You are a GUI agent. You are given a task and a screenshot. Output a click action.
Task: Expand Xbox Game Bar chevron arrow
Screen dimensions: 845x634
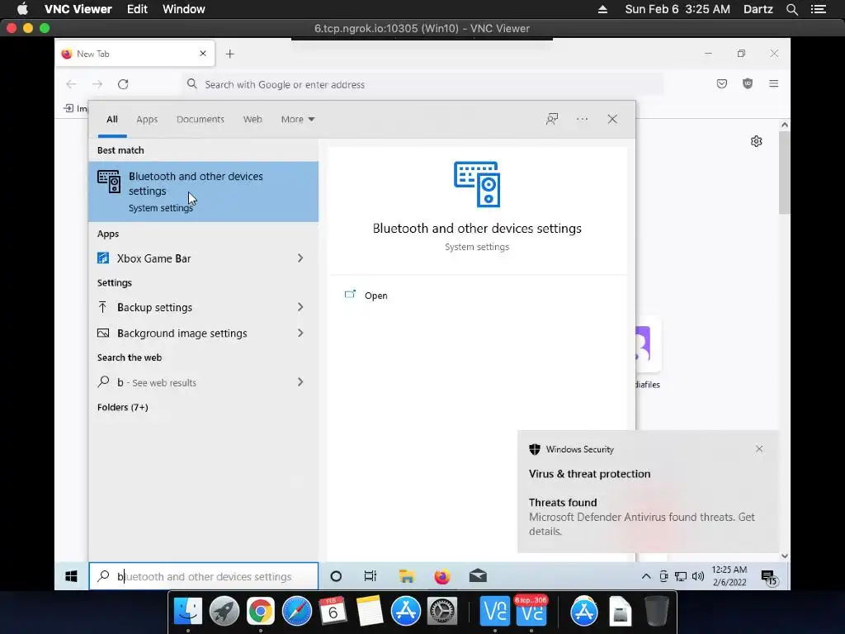300,258
